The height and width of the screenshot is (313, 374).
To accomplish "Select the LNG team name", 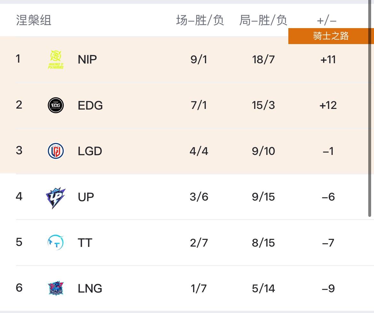I will pos(90,288).
